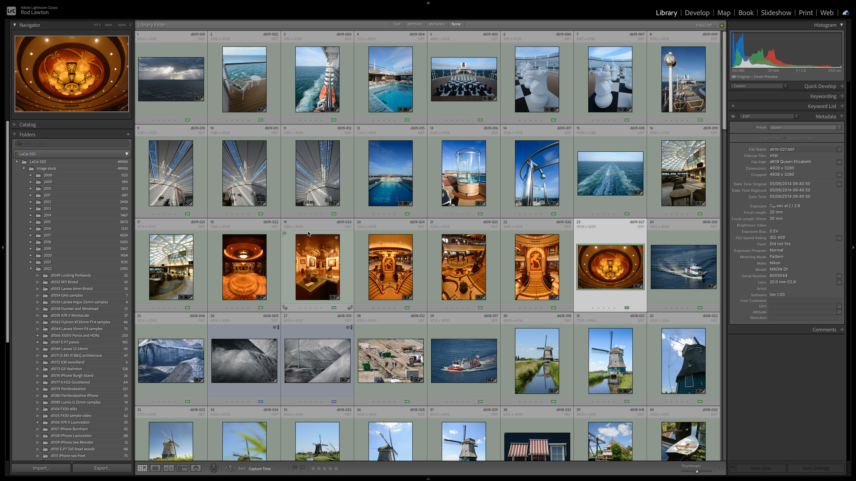Open People view face icon
Screen dimensions: 856x481
point(196,468)
